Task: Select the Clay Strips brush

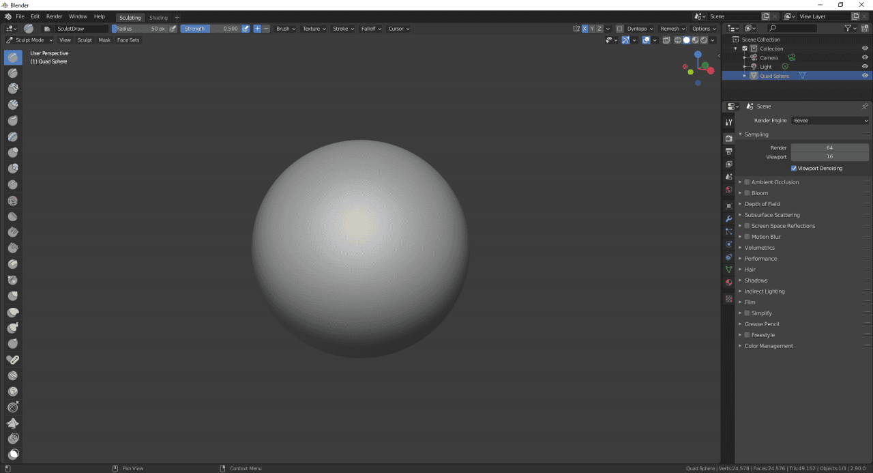Action: [12, 104]
